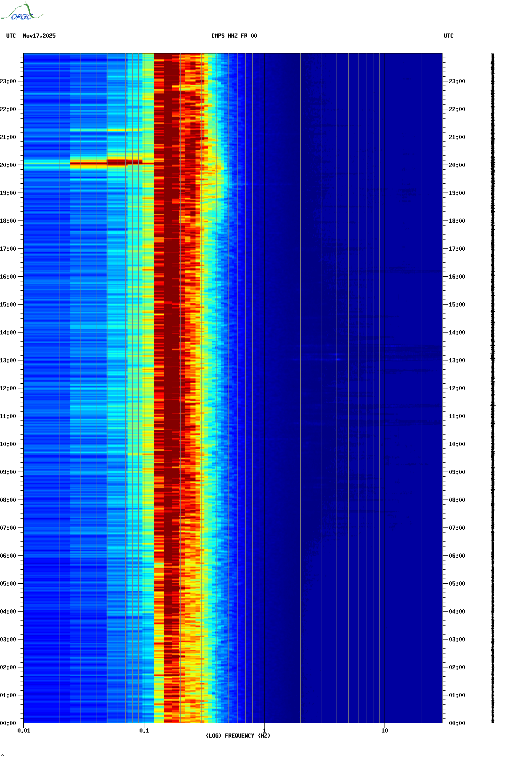513x760 pixels.
Task: Click the 0.1 frequency axis label
Action: pyautogui.click(x=144, y=731)
